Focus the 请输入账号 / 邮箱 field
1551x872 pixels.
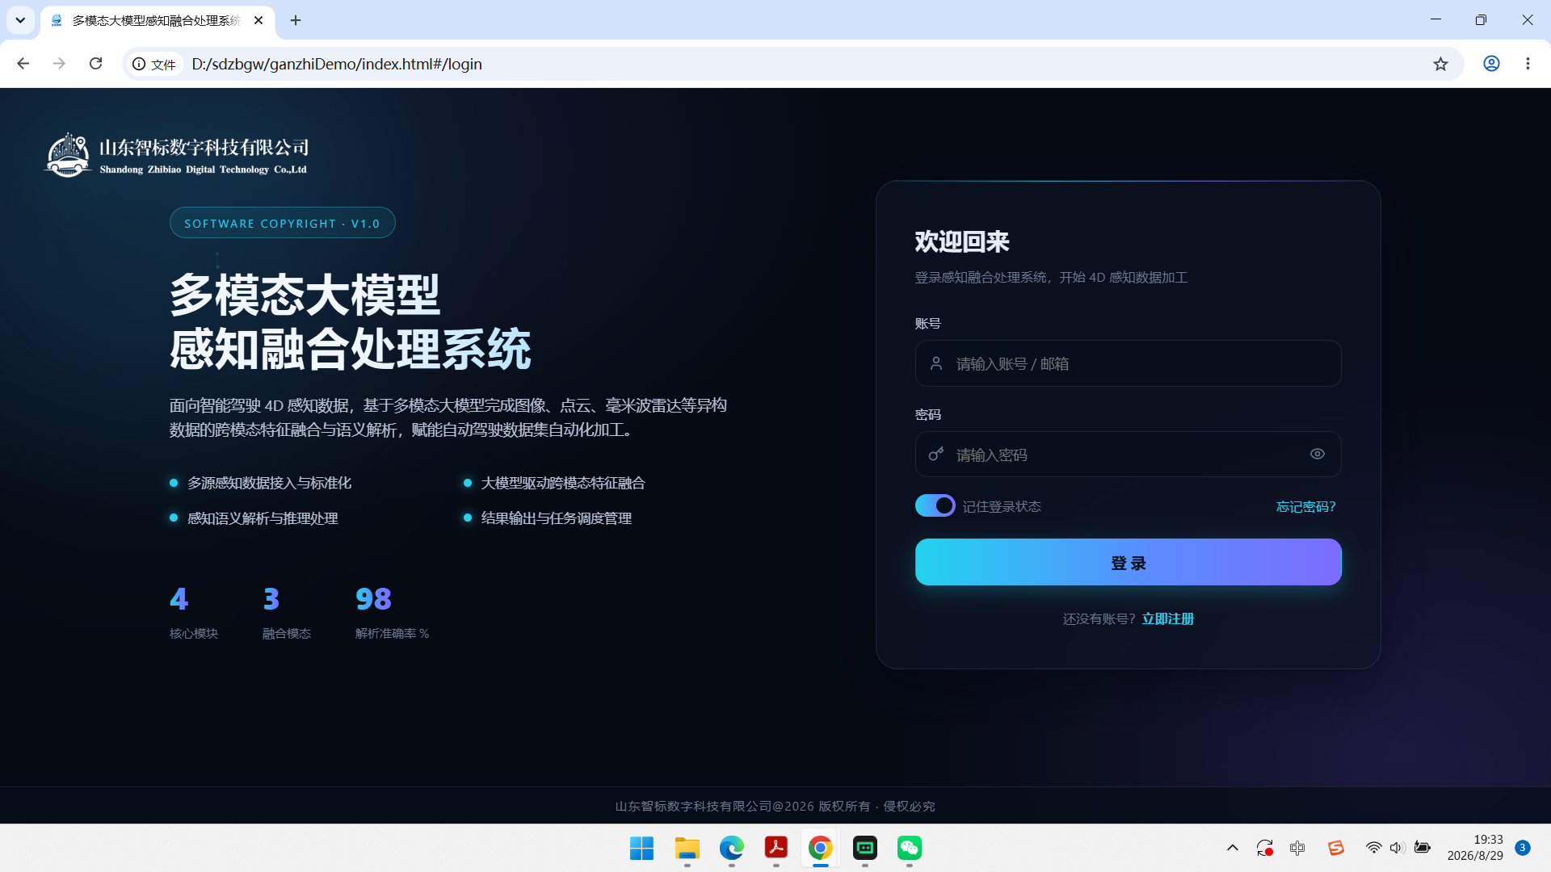(1128, 363)
